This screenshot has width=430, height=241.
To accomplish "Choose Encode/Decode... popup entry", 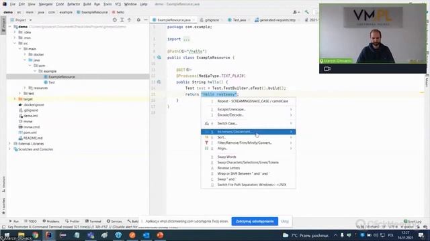I will coord(248,115).
